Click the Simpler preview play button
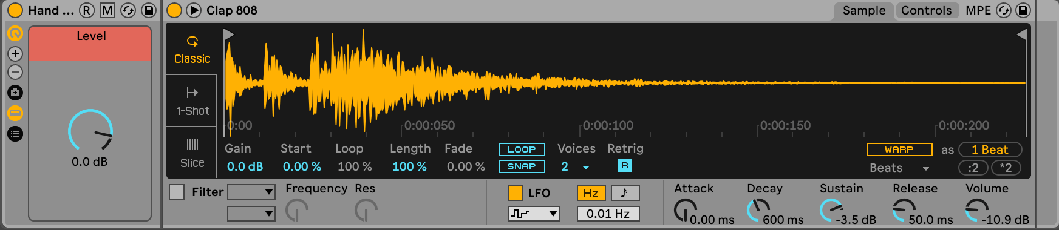Screen dimensions: 1059x230 [194, 10]
